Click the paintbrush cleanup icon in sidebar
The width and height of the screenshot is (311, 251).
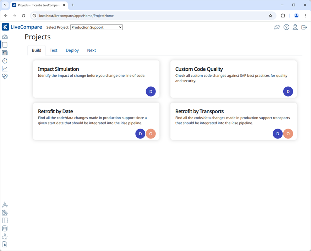coord(5,236)
